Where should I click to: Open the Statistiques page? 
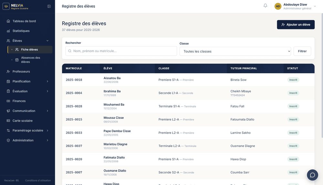click(21, 31)
